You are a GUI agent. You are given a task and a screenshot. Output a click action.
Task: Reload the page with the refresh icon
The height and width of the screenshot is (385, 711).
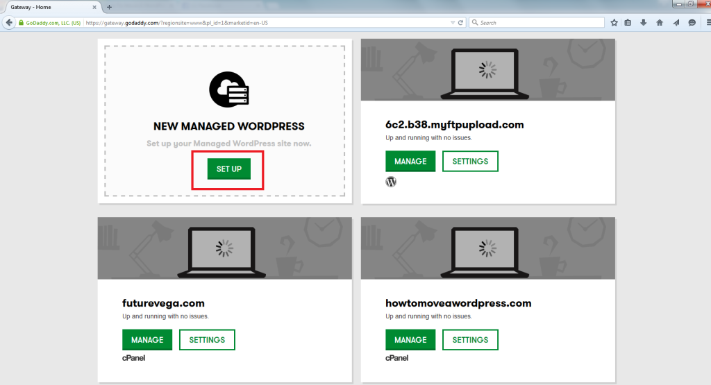pyautogui.click(x=461, y=23)
